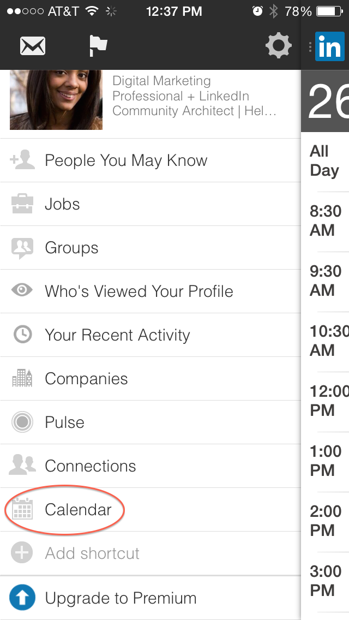The width and height of the screenshot is (349, 620).
Task: Tap the Groups speech bubble icon
Action: 22,248
